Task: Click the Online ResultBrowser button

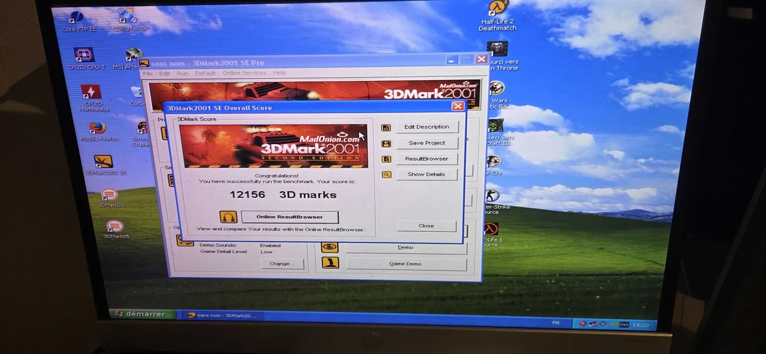Action: (290, 217)
